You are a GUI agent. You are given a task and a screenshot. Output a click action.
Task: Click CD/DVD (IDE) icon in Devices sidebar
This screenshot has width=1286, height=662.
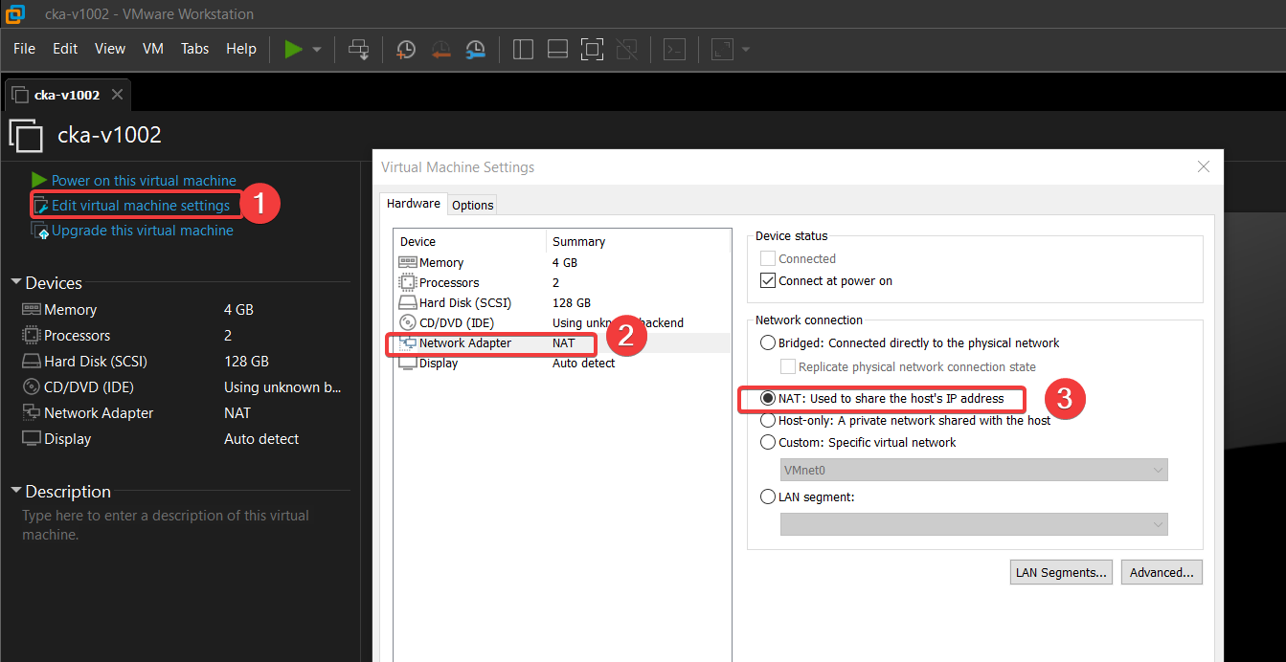pos(32,387)
